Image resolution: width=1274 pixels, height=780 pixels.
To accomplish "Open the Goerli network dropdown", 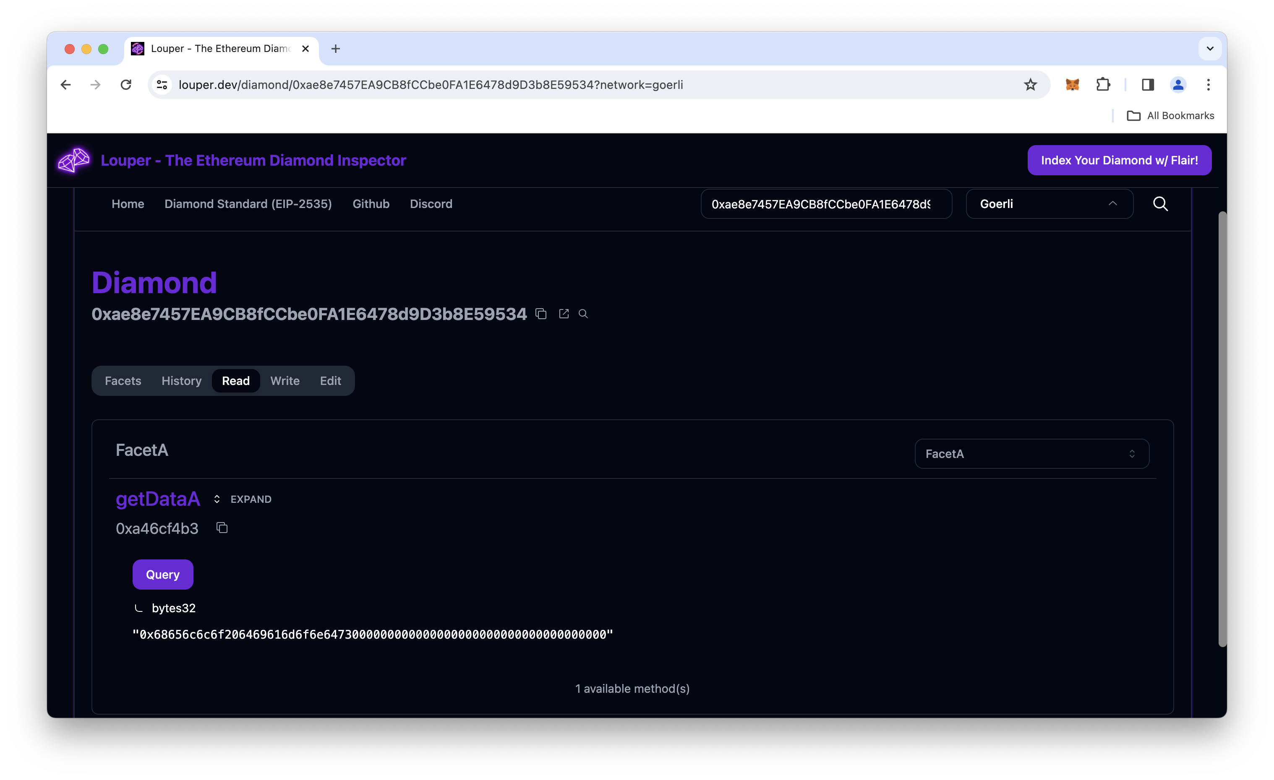I will (1049, 204).
